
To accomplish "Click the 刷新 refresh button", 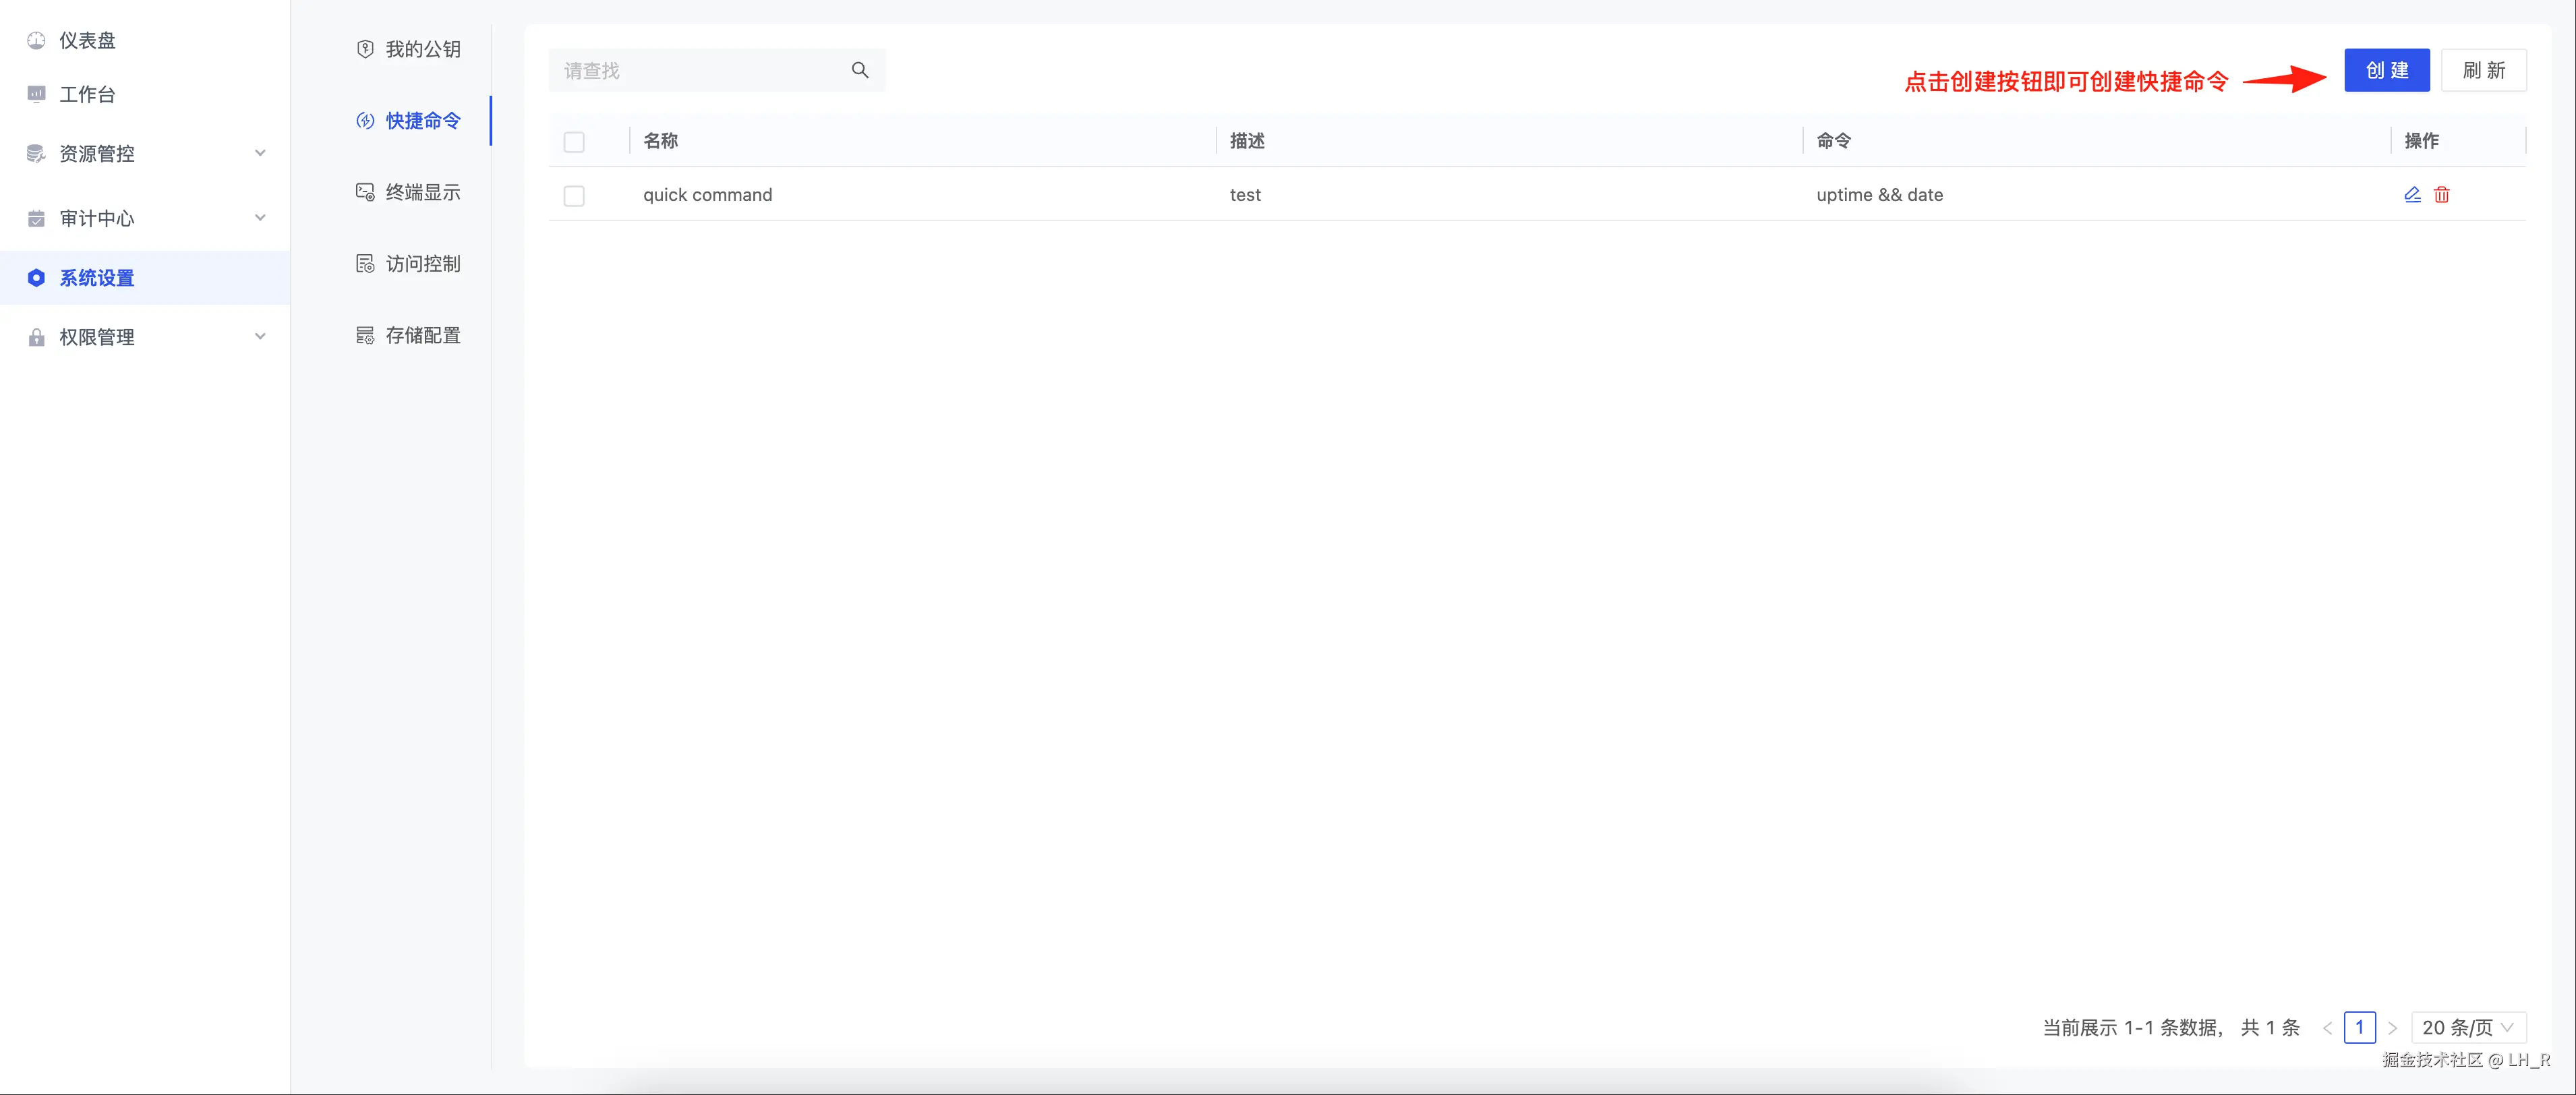I will tap(2483, 70).
